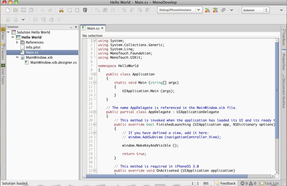This screenshot has height=186, width=287.
Task: Click the warnings count triangle in status bar
Action: [x=252, y=183]
